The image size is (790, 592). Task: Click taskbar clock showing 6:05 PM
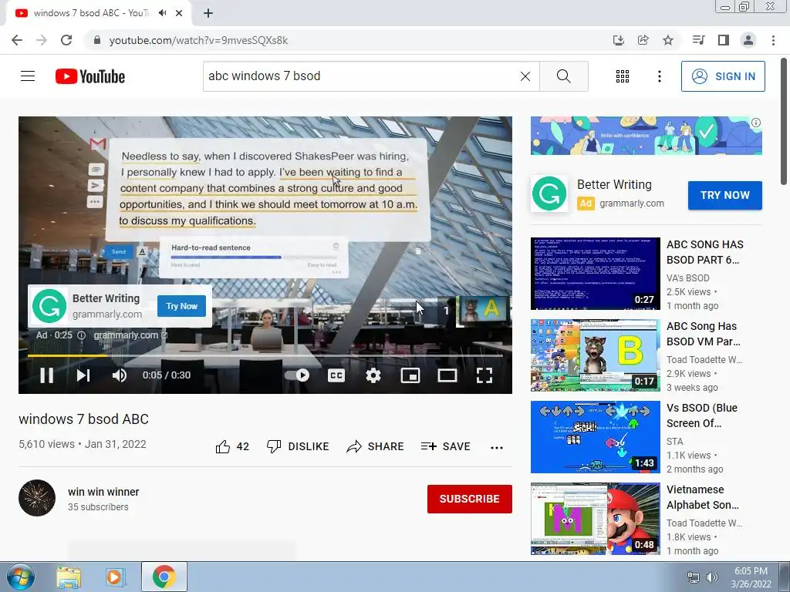point(751,577)
